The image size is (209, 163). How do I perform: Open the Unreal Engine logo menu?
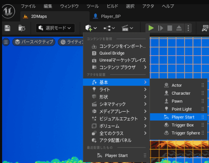8,11
